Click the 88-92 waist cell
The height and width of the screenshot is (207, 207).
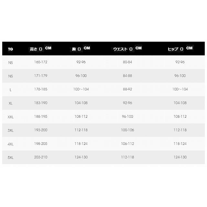coord(127,89)
